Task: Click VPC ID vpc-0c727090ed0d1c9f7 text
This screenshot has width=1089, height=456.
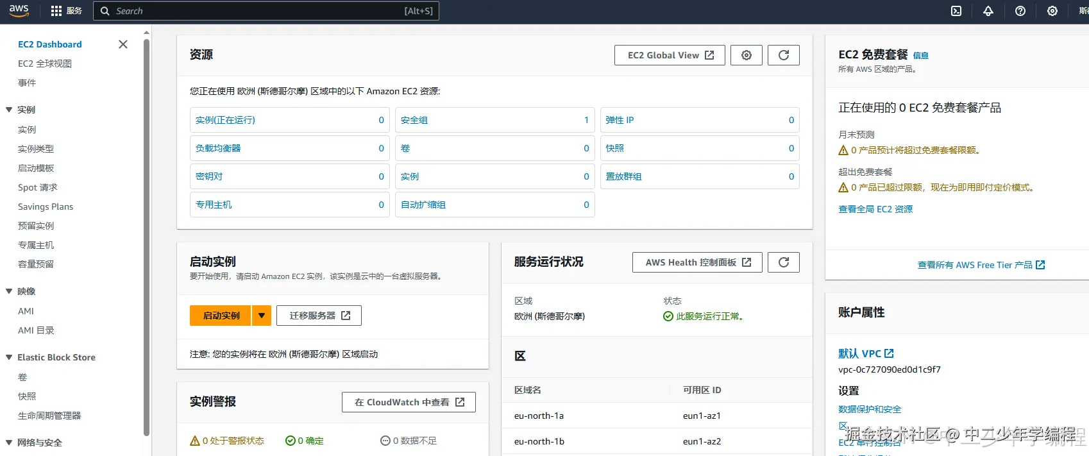Action: click(890, 369)
